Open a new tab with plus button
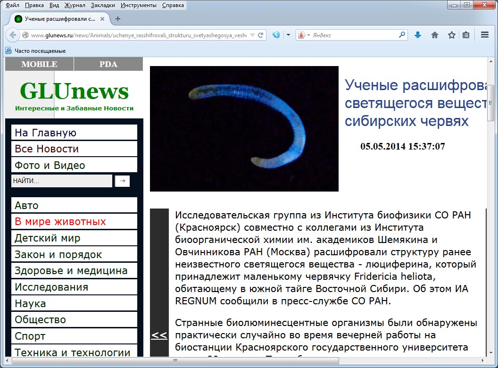 click(118, 19)
